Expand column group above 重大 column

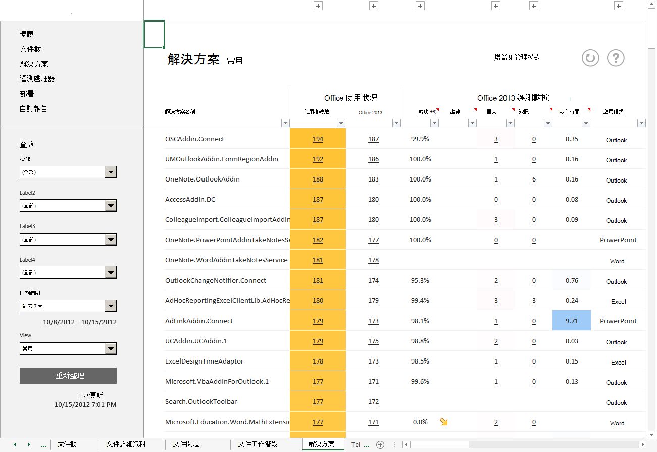tap(496, 6)
